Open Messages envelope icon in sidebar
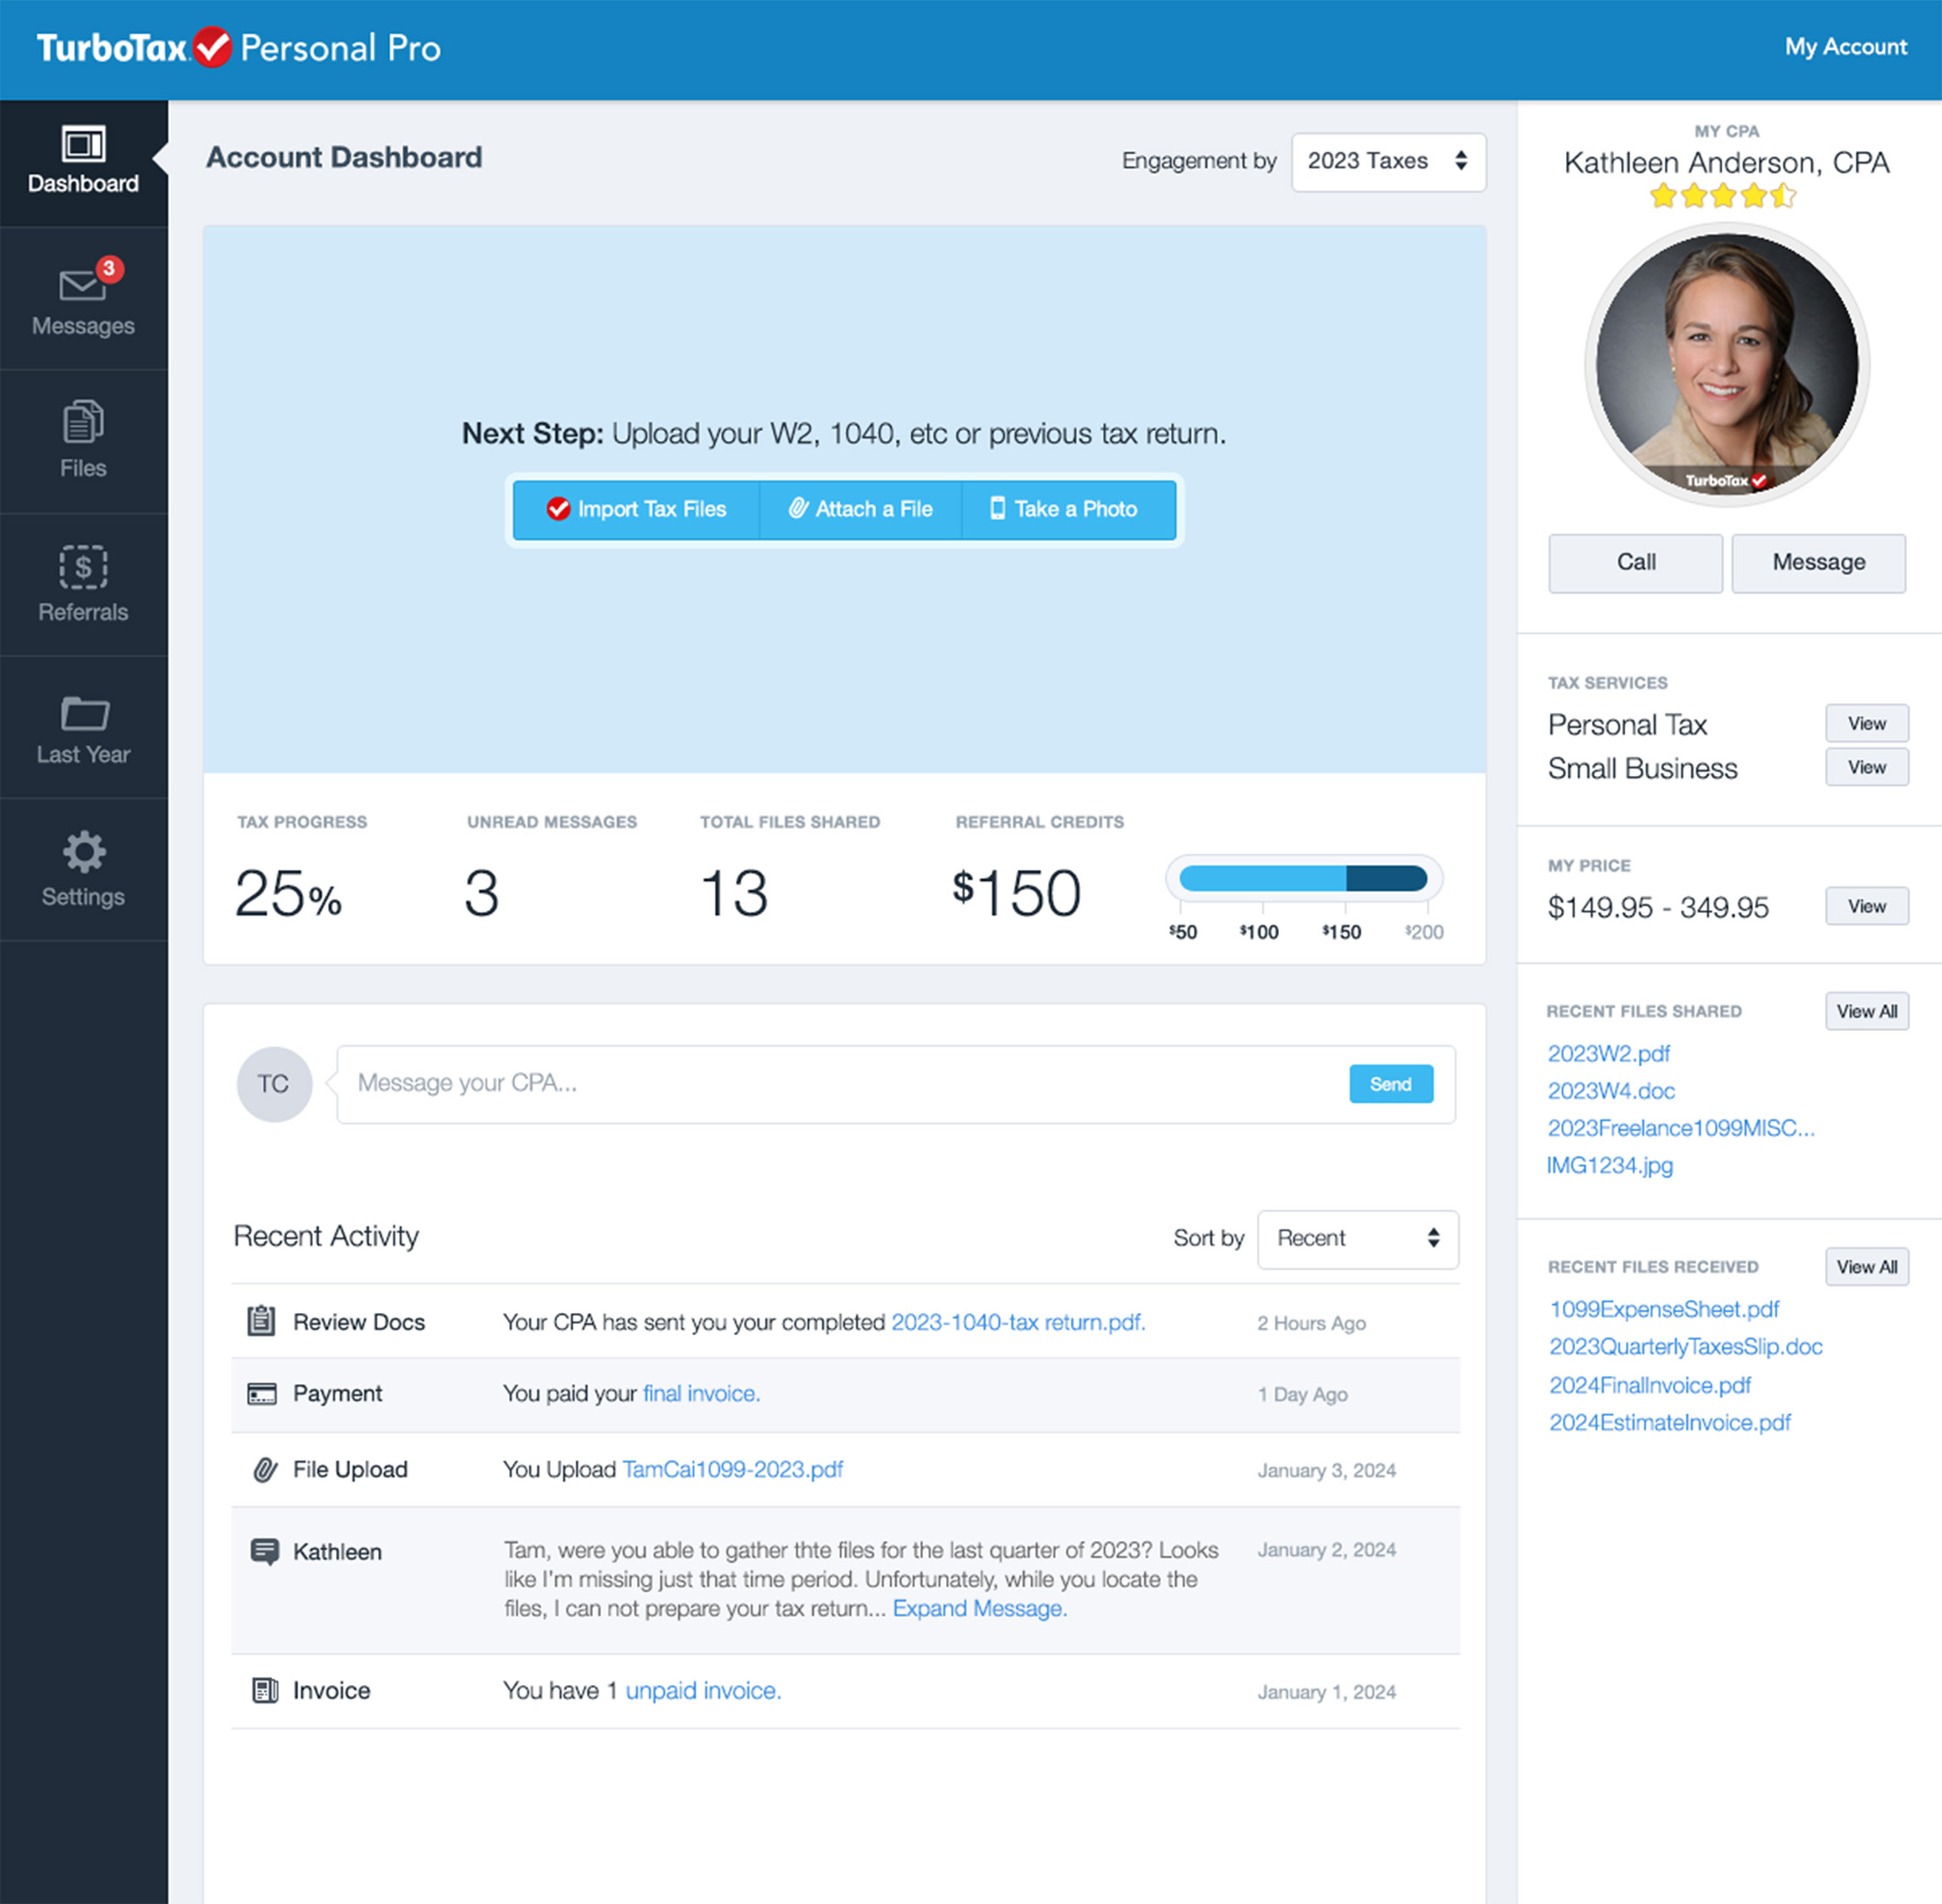Screen dimensions: 1942x1904 [x=82, y=286]
